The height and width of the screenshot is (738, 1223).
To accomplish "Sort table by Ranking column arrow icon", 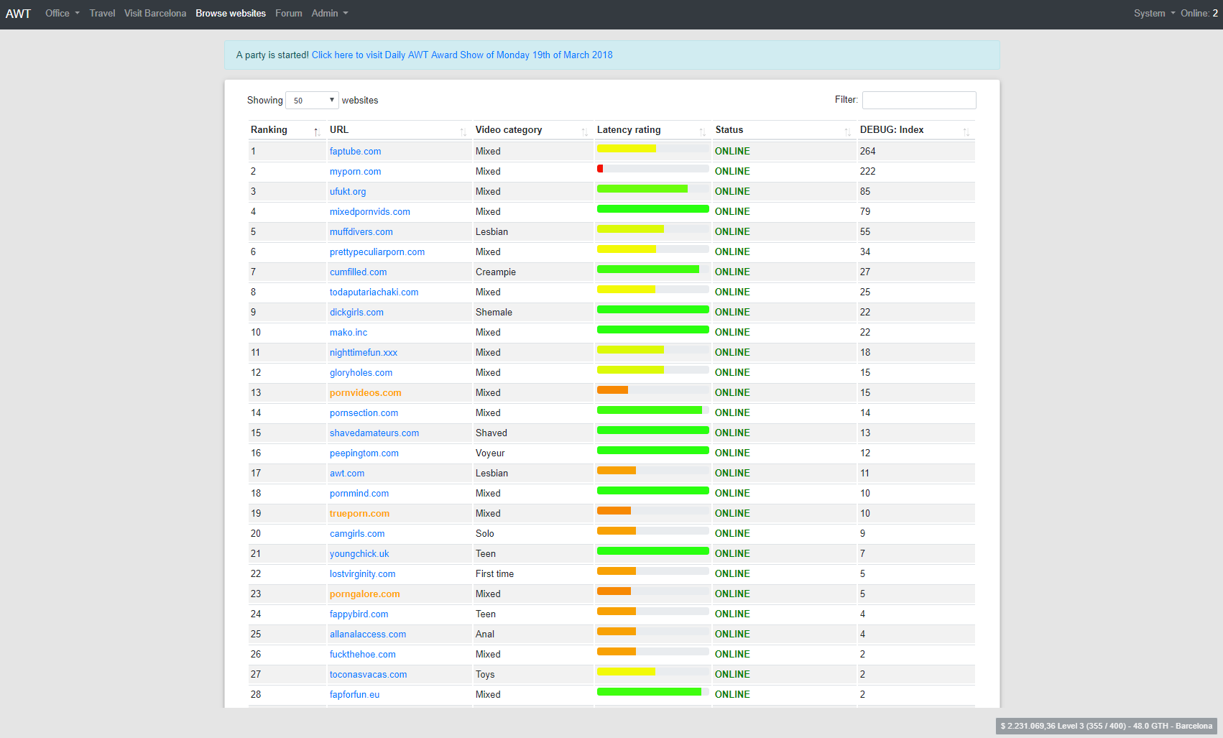I will click(317, 132).
